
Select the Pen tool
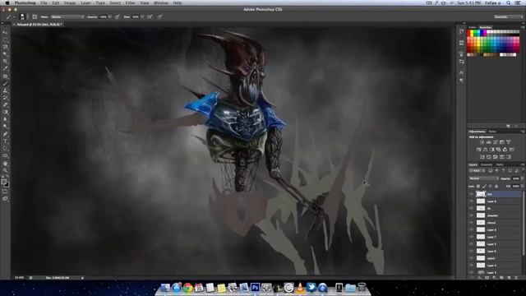(5, 134)
